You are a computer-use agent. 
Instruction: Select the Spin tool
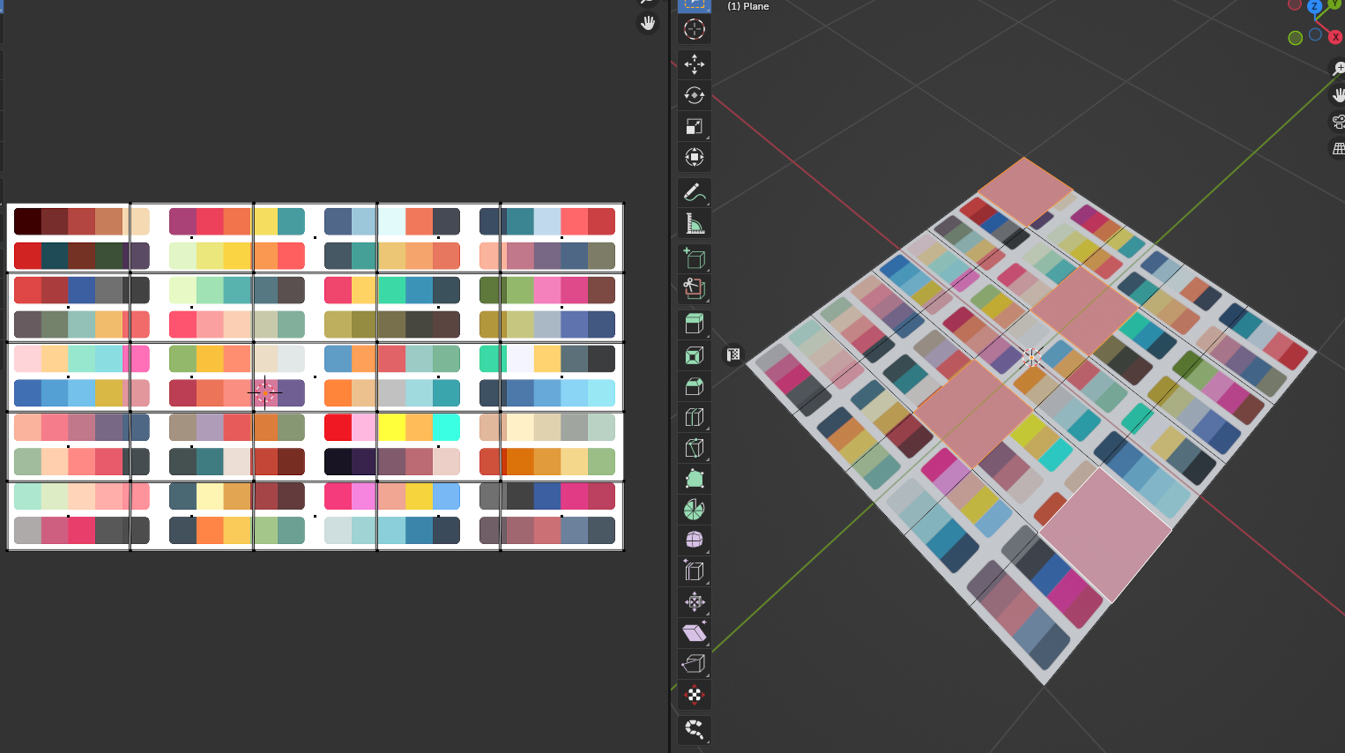(x=695, y=510)
